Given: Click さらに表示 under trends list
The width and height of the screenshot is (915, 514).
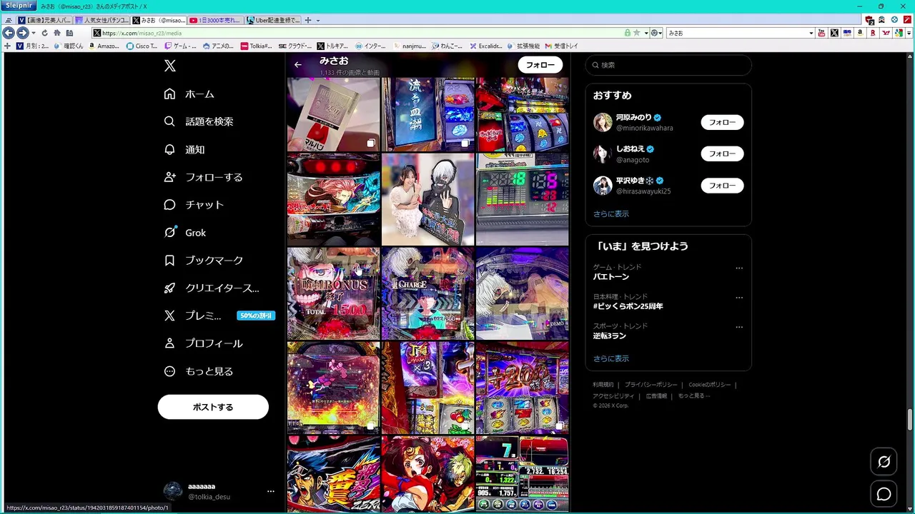Looking at the screenshot, I should (611, 359).
